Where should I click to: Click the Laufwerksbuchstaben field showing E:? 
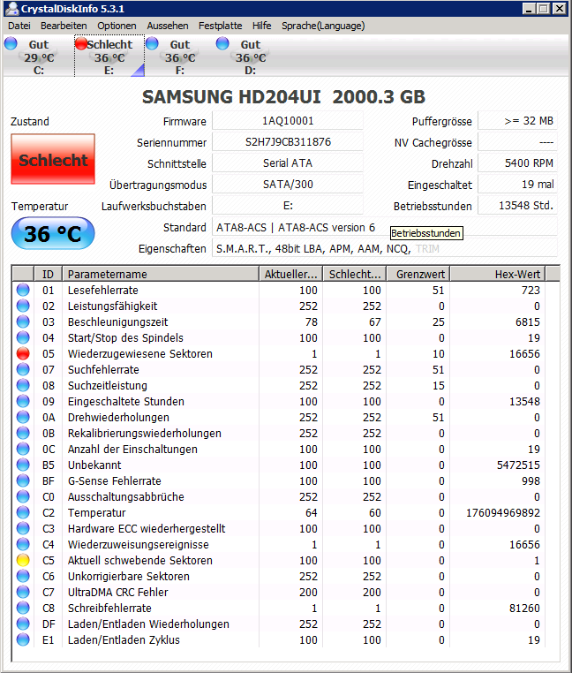(x=288, y=206)
